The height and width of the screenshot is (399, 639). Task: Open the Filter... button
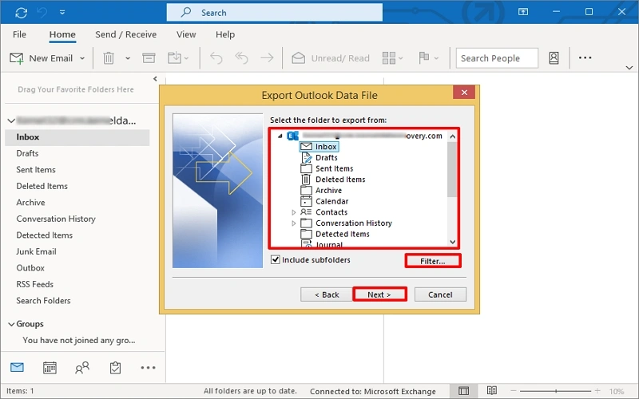tap(433, 261)
